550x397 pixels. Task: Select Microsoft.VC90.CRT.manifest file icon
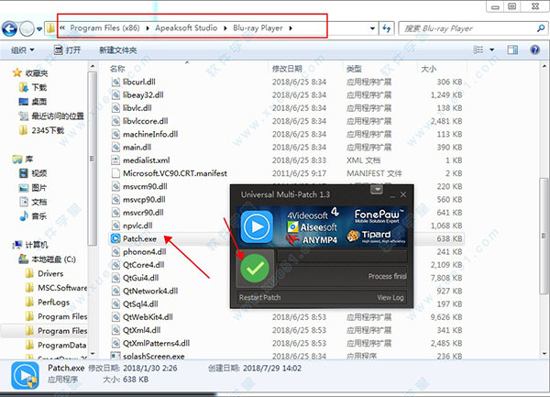click(115, 173)
